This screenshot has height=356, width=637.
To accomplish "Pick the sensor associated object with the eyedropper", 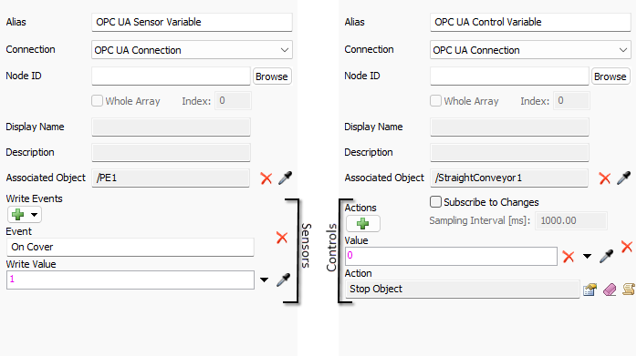I will pyautogui.click(x=285, y=178).
